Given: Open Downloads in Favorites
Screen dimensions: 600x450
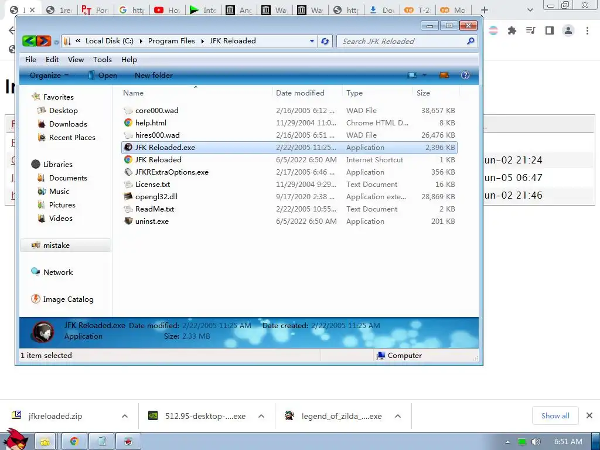Looking at the screenshot, I should (x=68, y=124).
